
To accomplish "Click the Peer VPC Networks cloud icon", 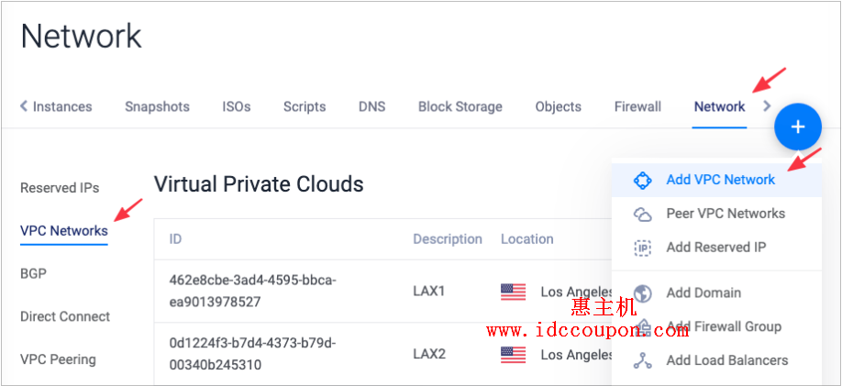I will coord(643,214).
